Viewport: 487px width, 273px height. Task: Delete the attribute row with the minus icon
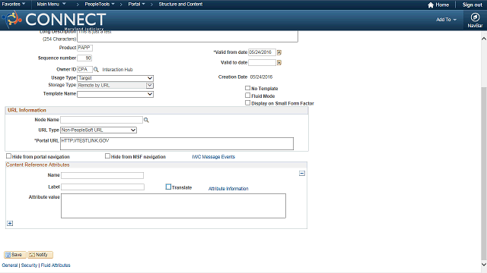pos(302,174)
